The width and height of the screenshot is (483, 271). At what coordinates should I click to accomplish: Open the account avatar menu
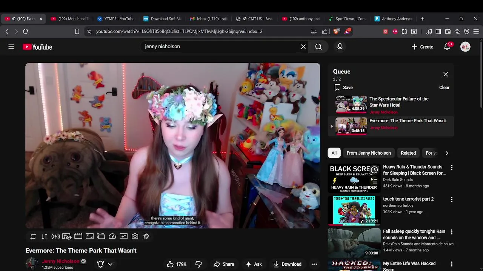pos(466,47)
